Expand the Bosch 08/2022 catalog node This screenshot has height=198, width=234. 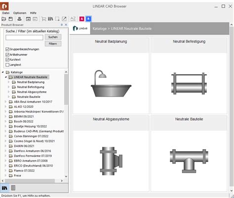coord(6,121)
